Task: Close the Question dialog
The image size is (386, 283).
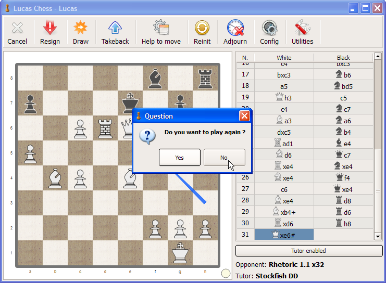Action: (244, 116)
